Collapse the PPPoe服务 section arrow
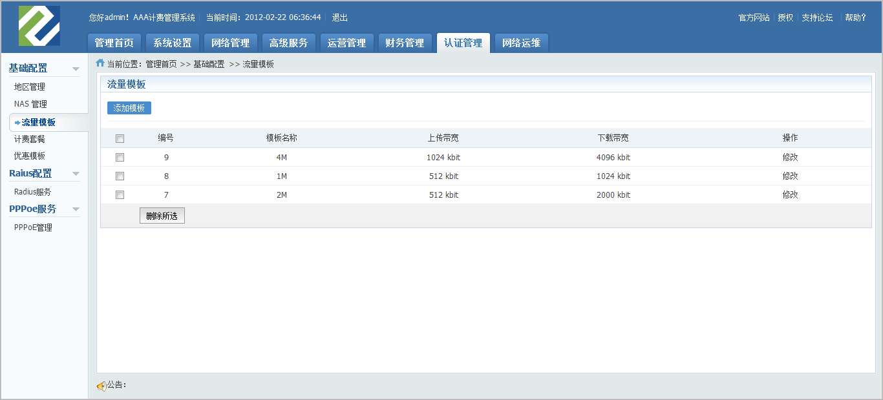This screenshot has width=883, height=400. [76, 209]
